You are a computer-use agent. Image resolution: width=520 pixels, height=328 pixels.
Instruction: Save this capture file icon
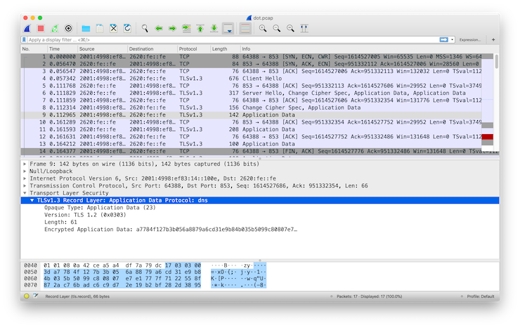click(100, 29)
